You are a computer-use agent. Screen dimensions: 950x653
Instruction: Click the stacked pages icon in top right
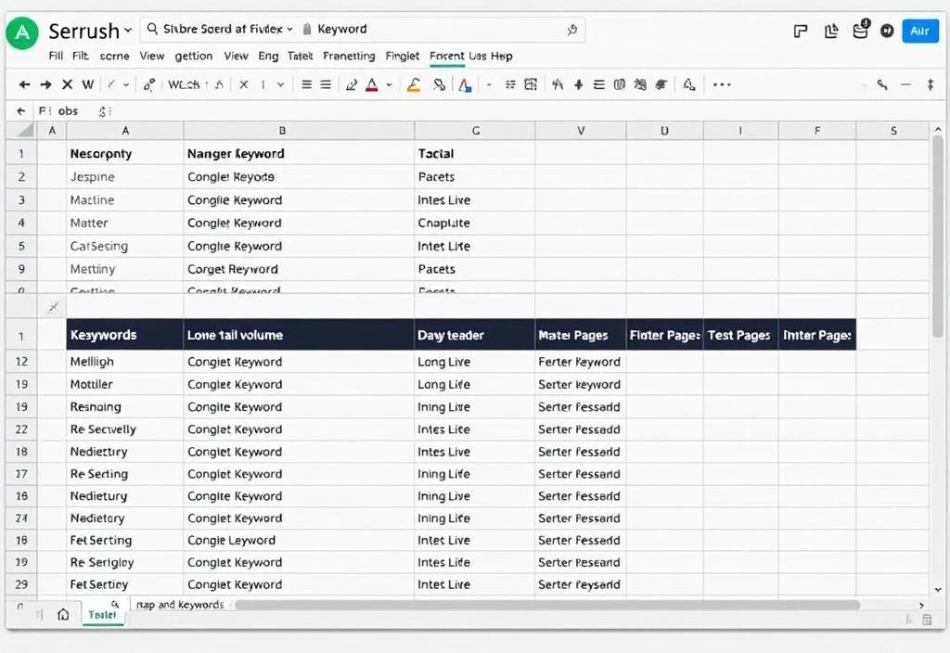pos(831,31)
